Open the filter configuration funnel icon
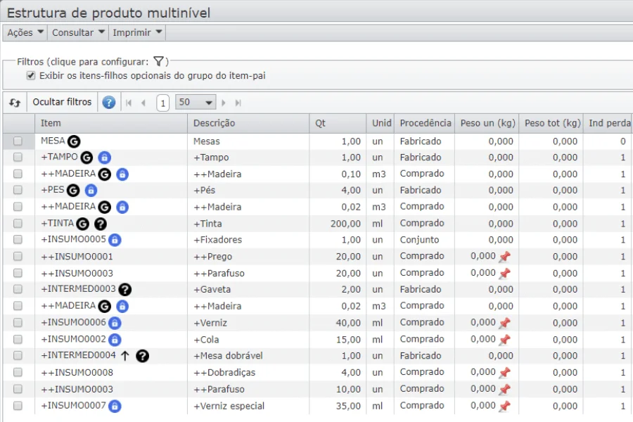The image size is (633, 422). point(159,61)
